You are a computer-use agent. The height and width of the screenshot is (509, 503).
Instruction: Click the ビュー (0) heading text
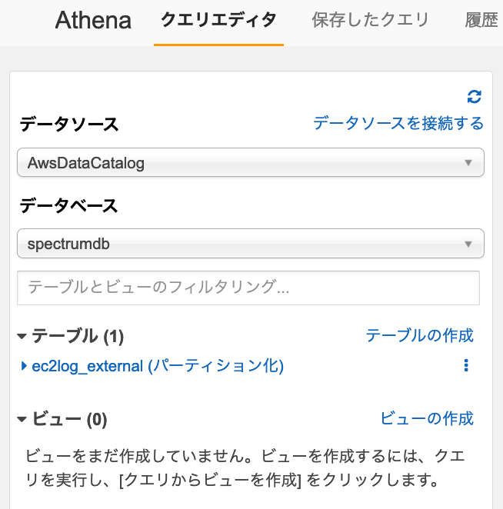(x=69, y=419)
